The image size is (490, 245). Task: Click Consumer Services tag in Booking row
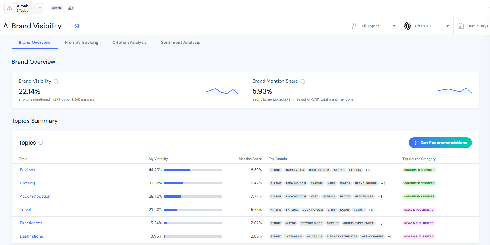point(419,183)
